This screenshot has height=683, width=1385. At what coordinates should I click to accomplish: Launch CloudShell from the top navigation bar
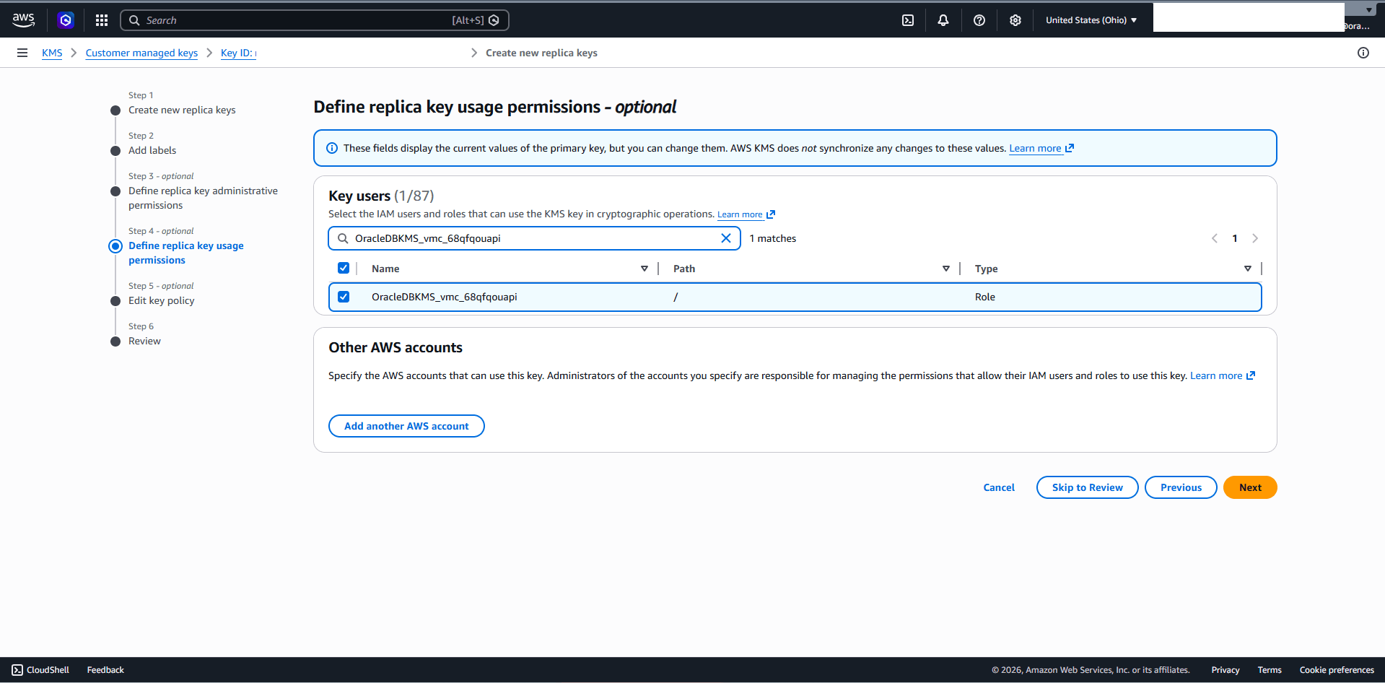point(907,19)
